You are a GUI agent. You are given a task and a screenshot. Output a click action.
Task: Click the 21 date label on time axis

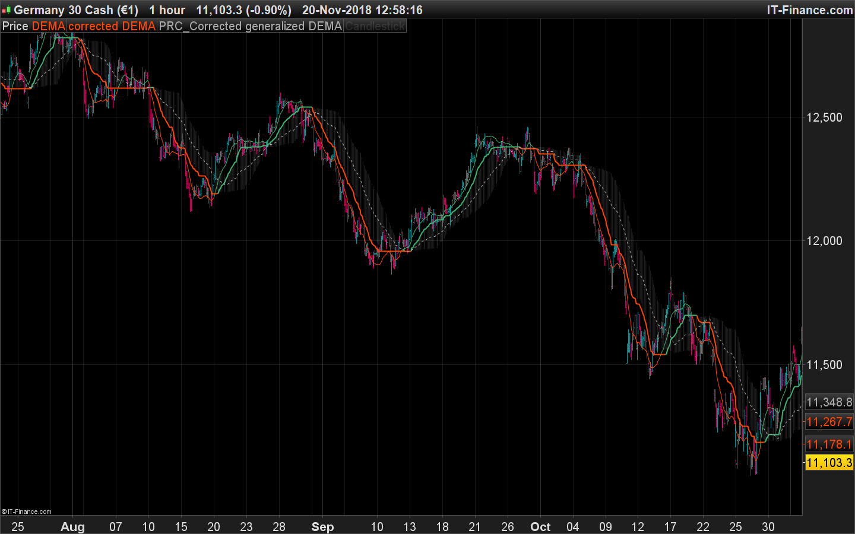474,527
